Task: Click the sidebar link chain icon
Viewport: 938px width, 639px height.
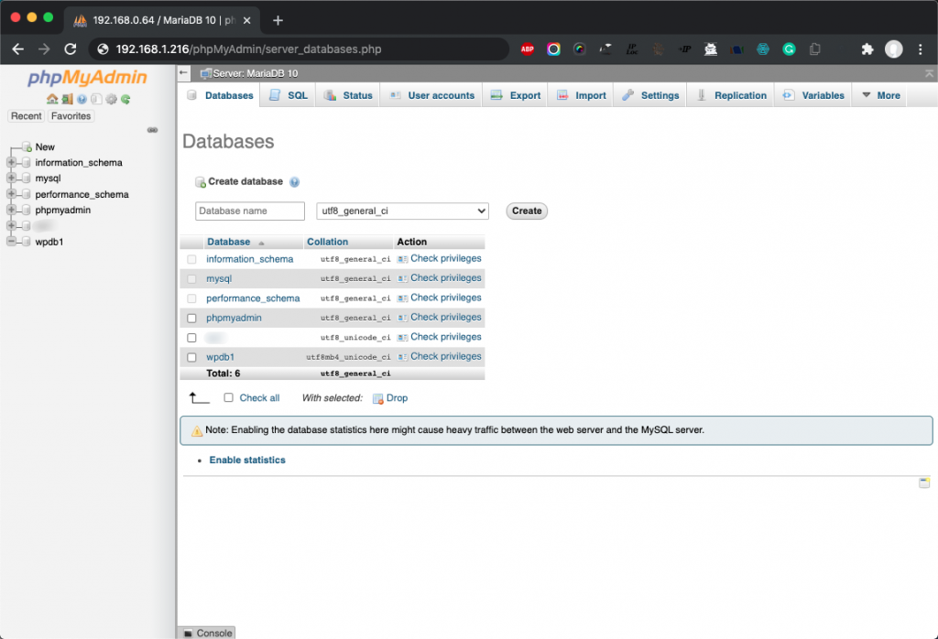Action: coord(153,130)
